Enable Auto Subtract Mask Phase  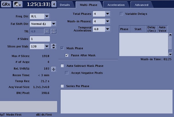62,66
